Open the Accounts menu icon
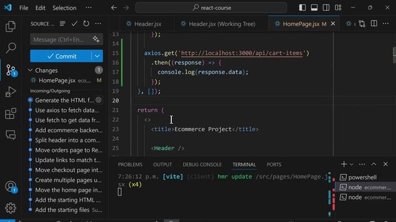 [x=11, y=187]
